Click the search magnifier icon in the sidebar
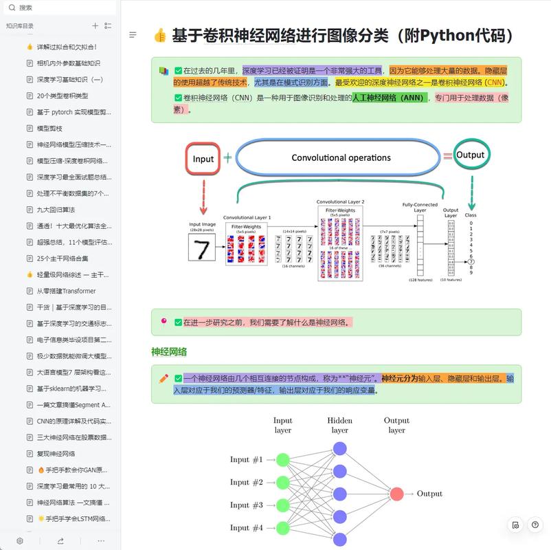 click(x=12, y=8)
